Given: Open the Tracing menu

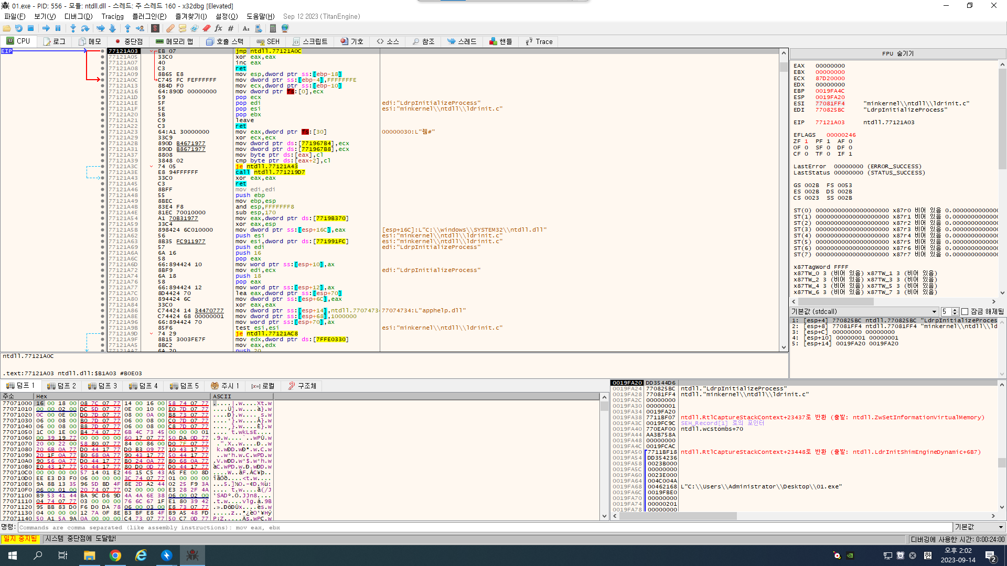Looking at the screenshot, I should (x=113, y=16).
